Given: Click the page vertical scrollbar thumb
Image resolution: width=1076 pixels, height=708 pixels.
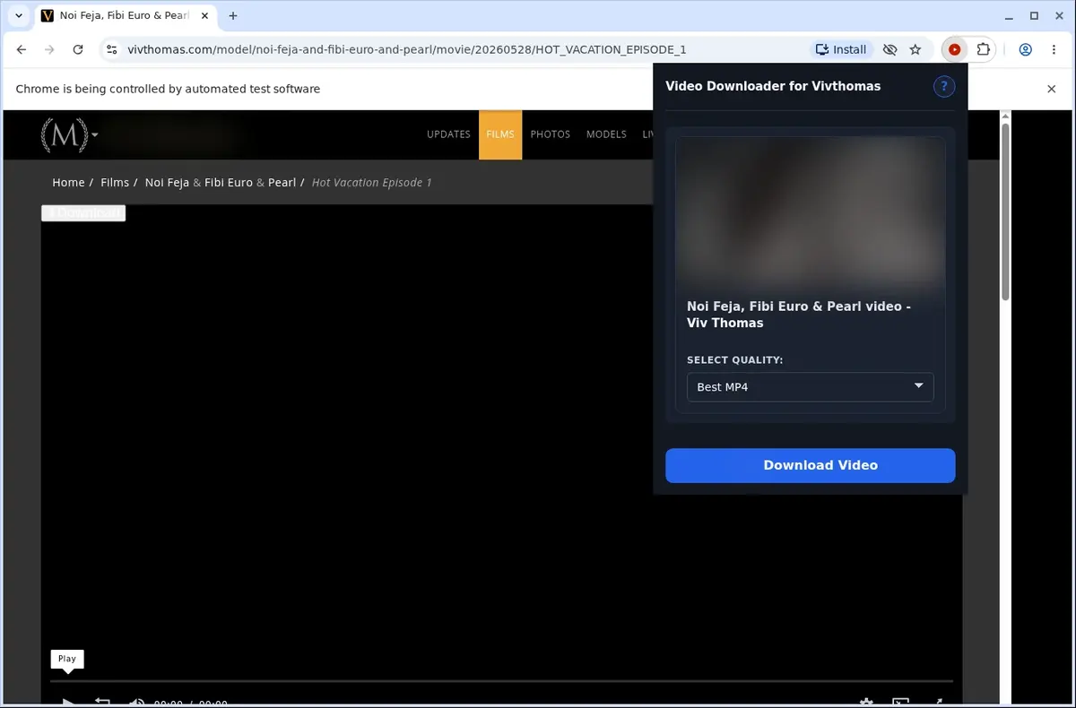Looking at the screenshot, I should [x=1005, y=211].
